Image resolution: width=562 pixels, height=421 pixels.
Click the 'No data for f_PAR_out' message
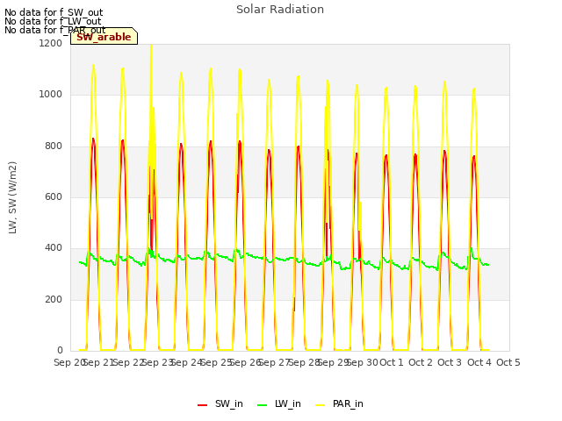(54, 30)
